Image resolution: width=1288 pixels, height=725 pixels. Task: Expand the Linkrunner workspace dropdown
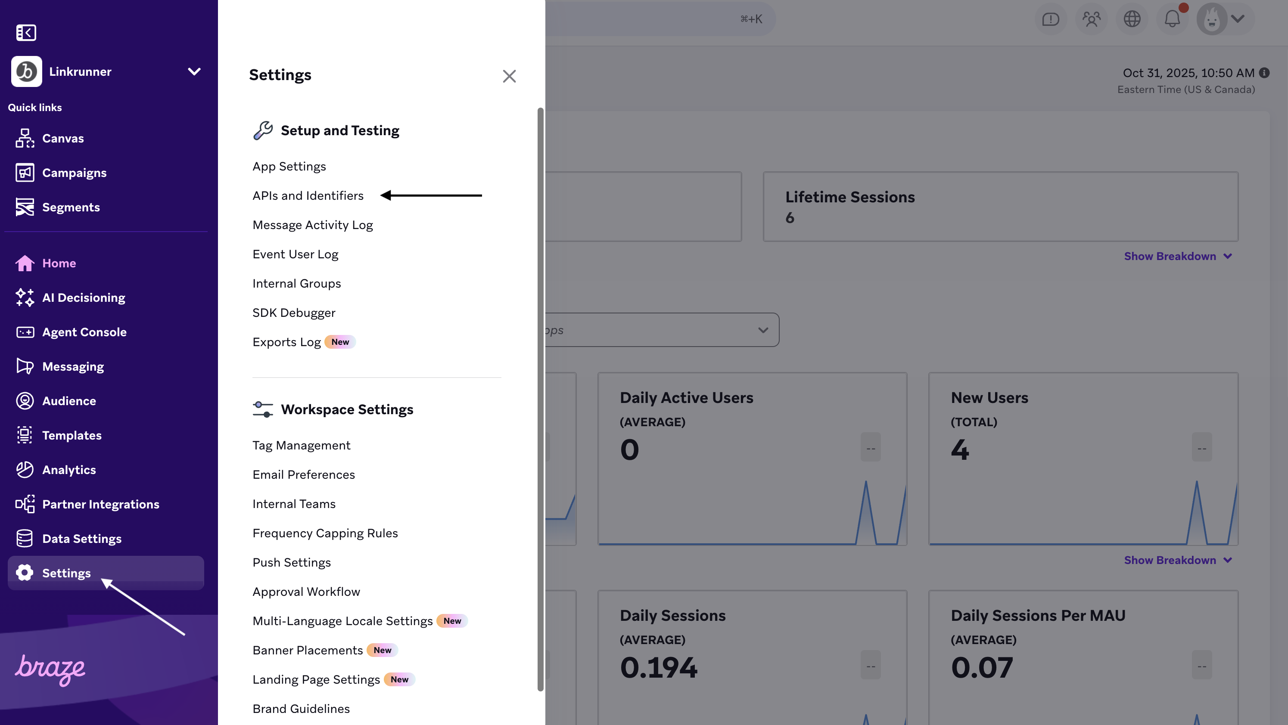coord(194,71)
